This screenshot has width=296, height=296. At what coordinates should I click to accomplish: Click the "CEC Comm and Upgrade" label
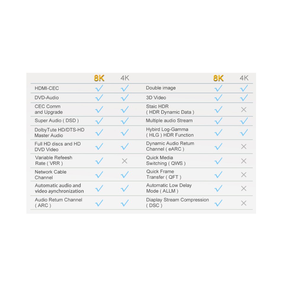click(x=49, y=109)
